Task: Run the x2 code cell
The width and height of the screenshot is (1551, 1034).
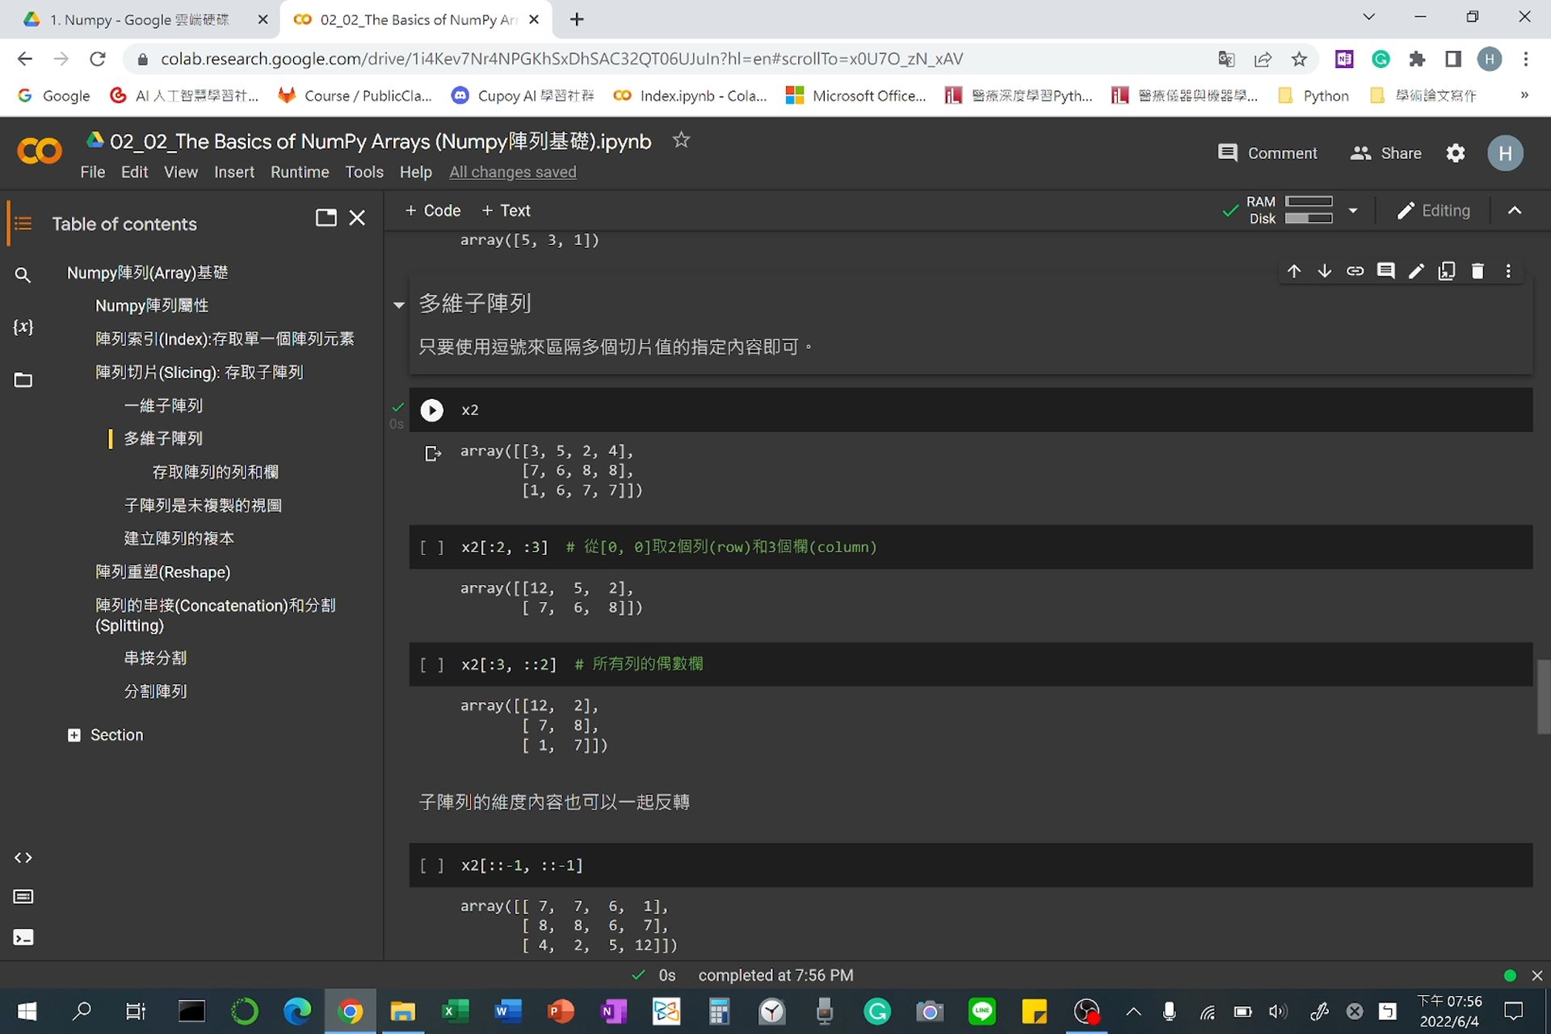Action: click(x=431, y=410)
